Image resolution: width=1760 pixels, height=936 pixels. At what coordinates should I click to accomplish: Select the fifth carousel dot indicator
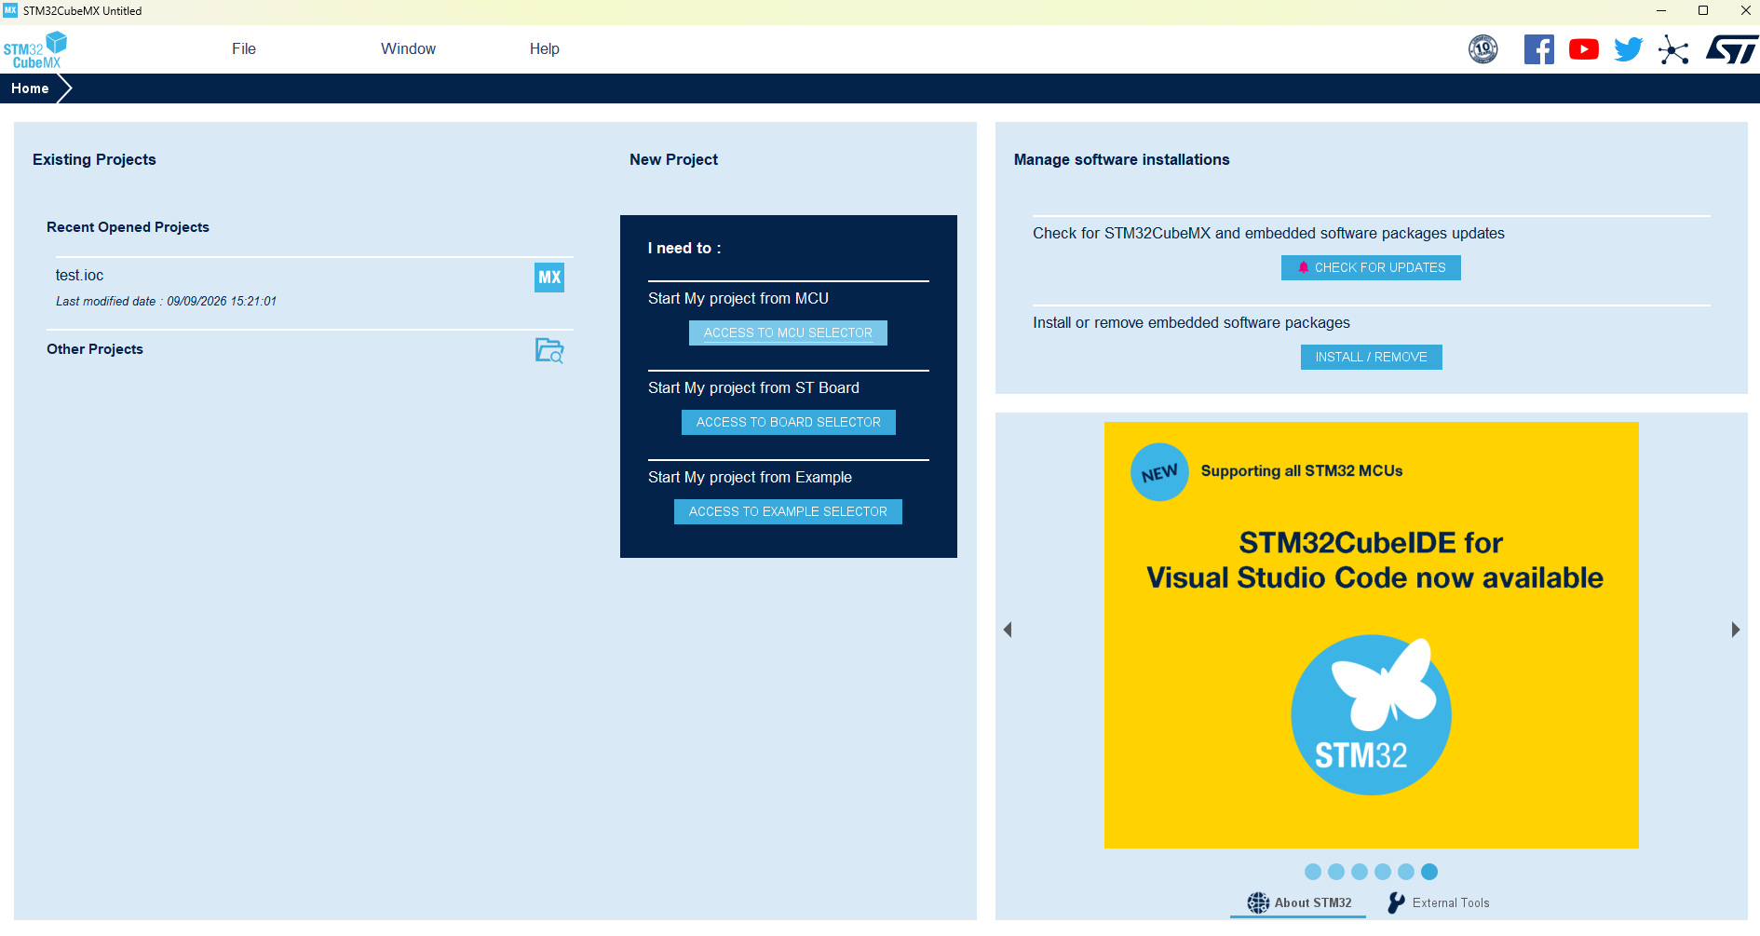1406,872
